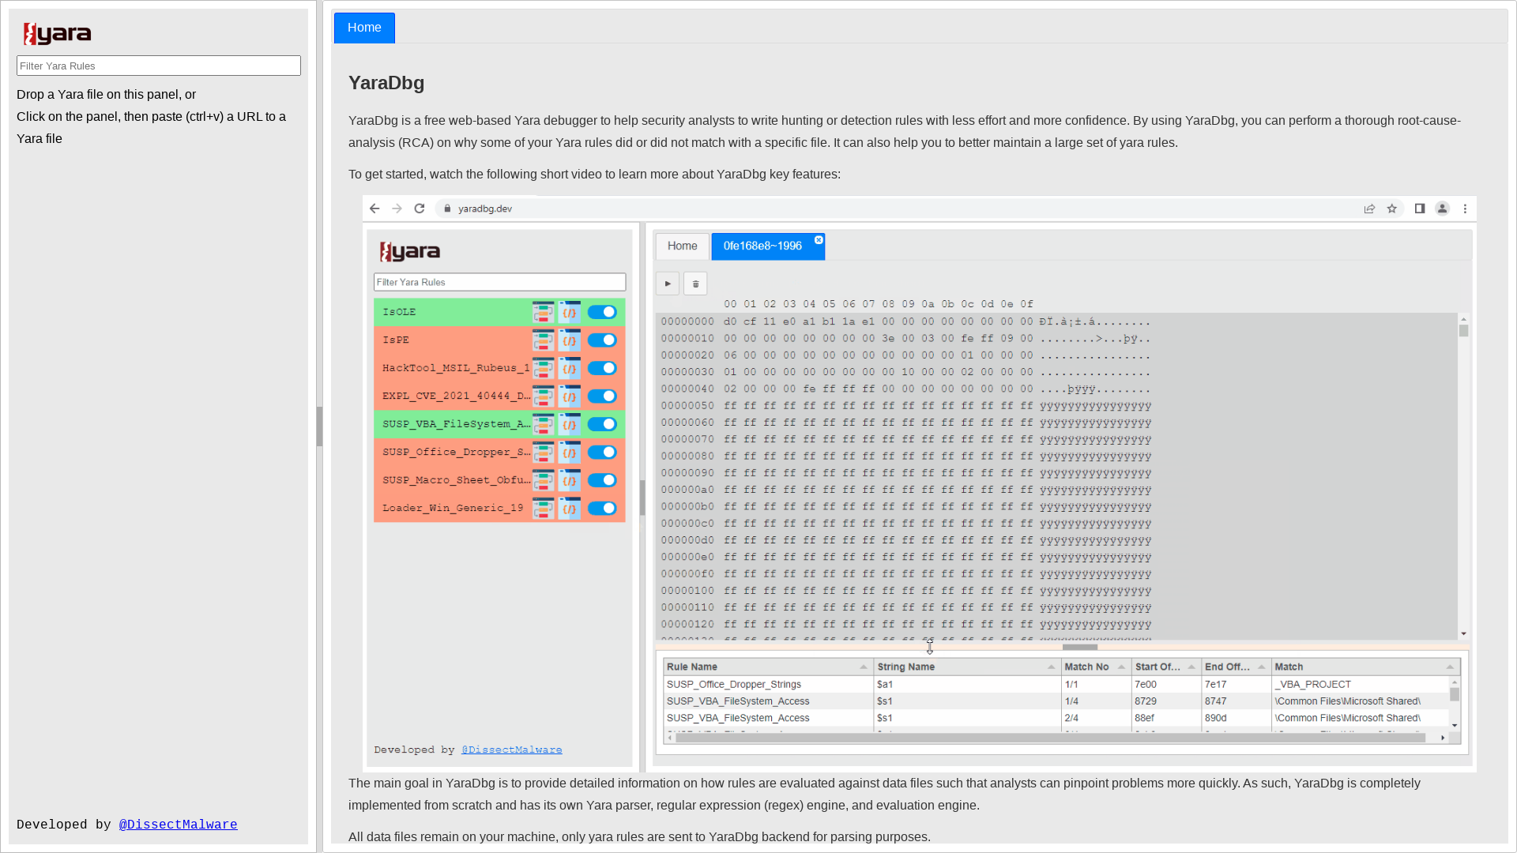
Task: Open the IsPE rule code icon
Action: 570,340
